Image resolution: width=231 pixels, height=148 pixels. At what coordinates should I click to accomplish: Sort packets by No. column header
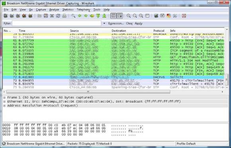pos(7,31)
